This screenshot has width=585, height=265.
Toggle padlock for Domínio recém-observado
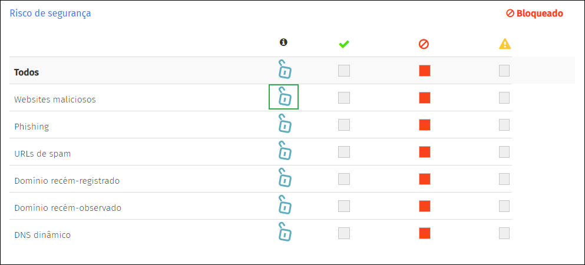click(x=285, y=204)
